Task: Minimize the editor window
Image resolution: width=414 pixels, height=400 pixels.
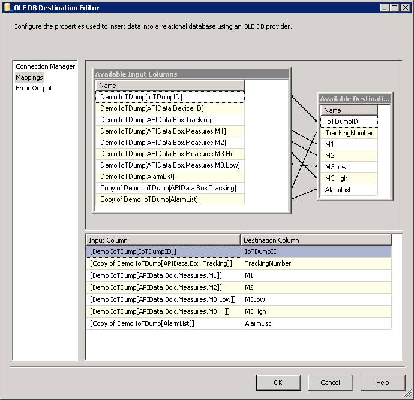Action: [x=385, y=8]
